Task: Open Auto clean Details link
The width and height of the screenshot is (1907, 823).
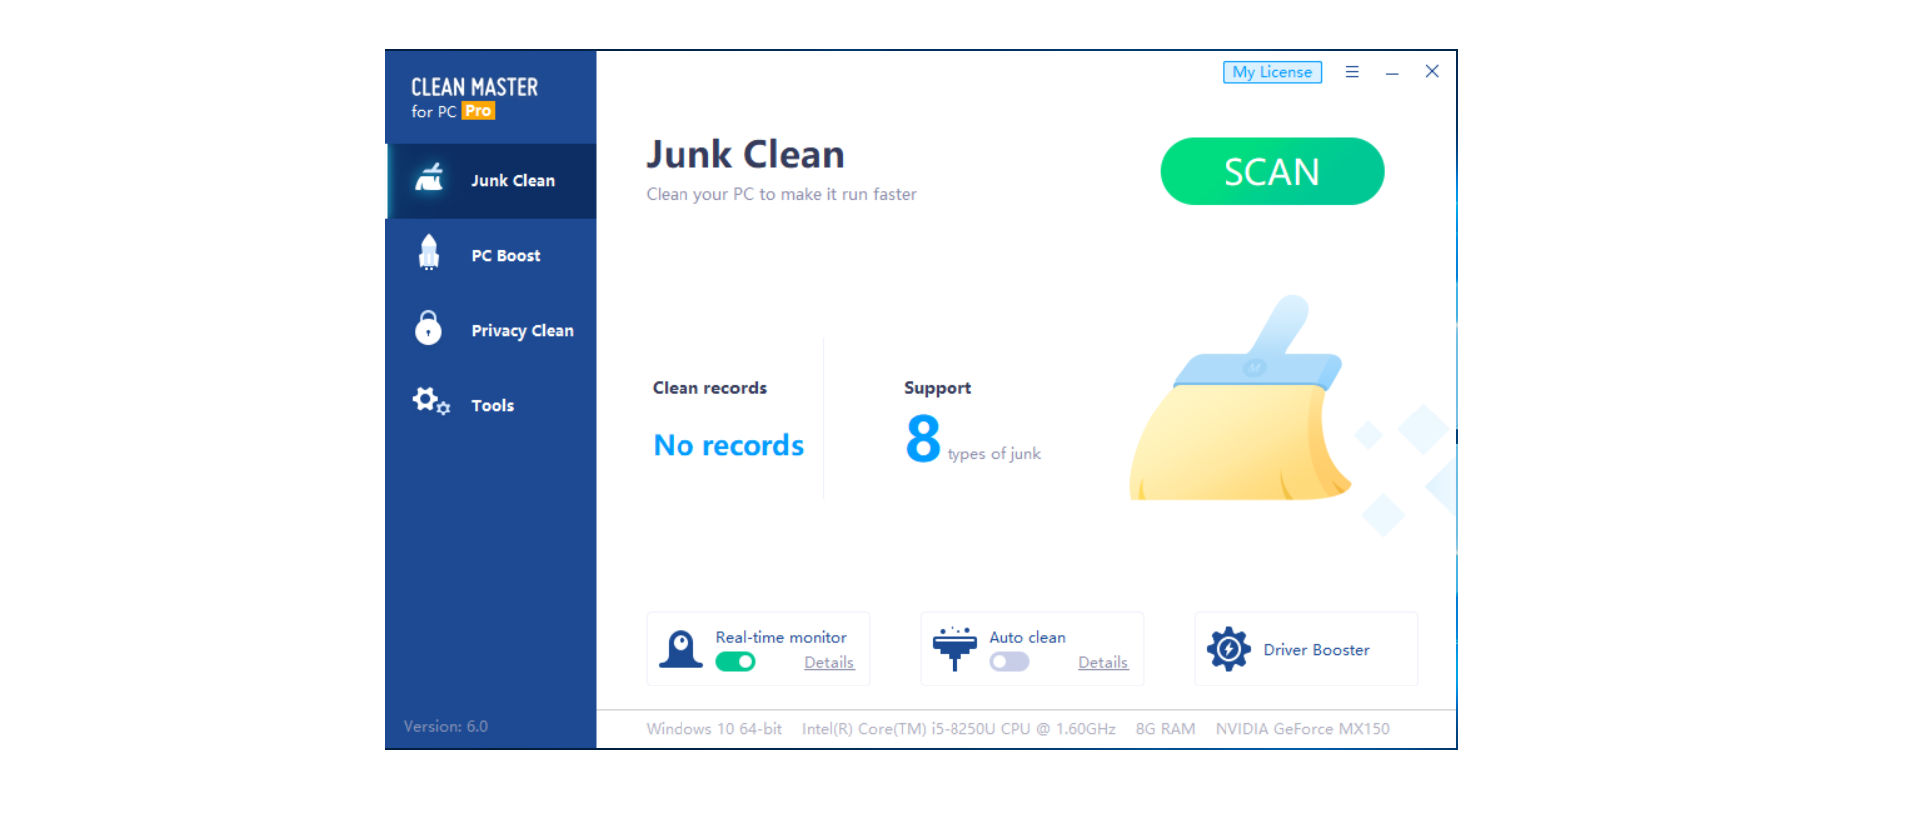Action: click(x=1103, y=663)
